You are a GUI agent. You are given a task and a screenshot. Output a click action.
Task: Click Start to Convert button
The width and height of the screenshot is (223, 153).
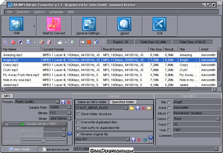[x=54, y=26]
